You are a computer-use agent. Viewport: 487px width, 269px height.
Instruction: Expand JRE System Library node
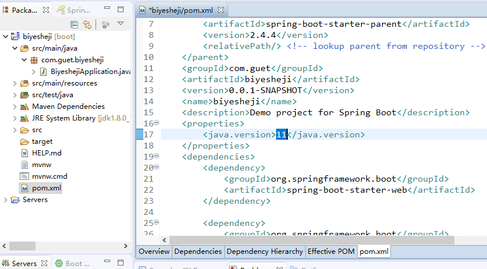click(15, 118)
